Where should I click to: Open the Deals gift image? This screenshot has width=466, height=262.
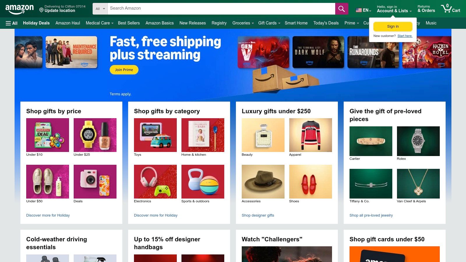click(95, 182)
